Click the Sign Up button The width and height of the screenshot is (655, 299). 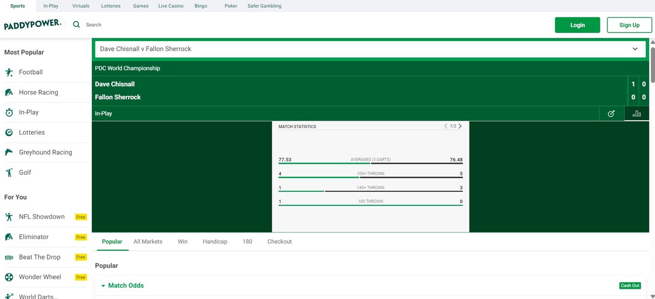(629, 25)
